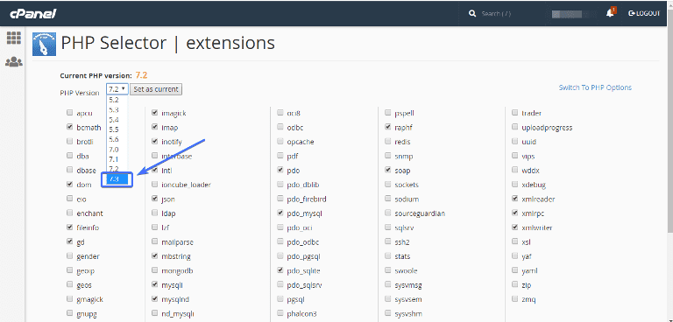Enable the ioncube_loader extension
Screen dimensions: 673x322
(x=154, y=185)
